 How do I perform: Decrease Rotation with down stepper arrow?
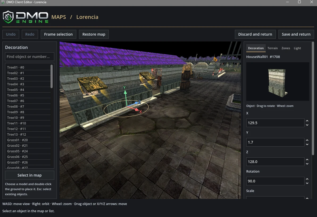tap(307, 183)
